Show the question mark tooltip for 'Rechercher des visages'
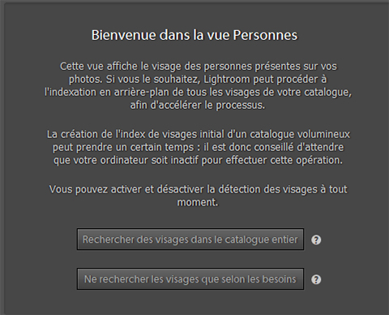This screenshot has height=315, width=389. pyautogui.click(x=316, y=239)
